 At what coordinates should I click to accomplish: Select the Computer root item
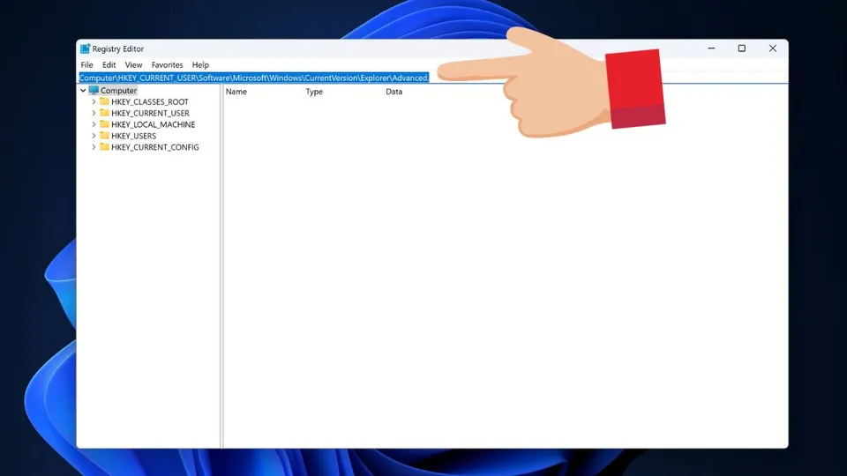point(118,91)
